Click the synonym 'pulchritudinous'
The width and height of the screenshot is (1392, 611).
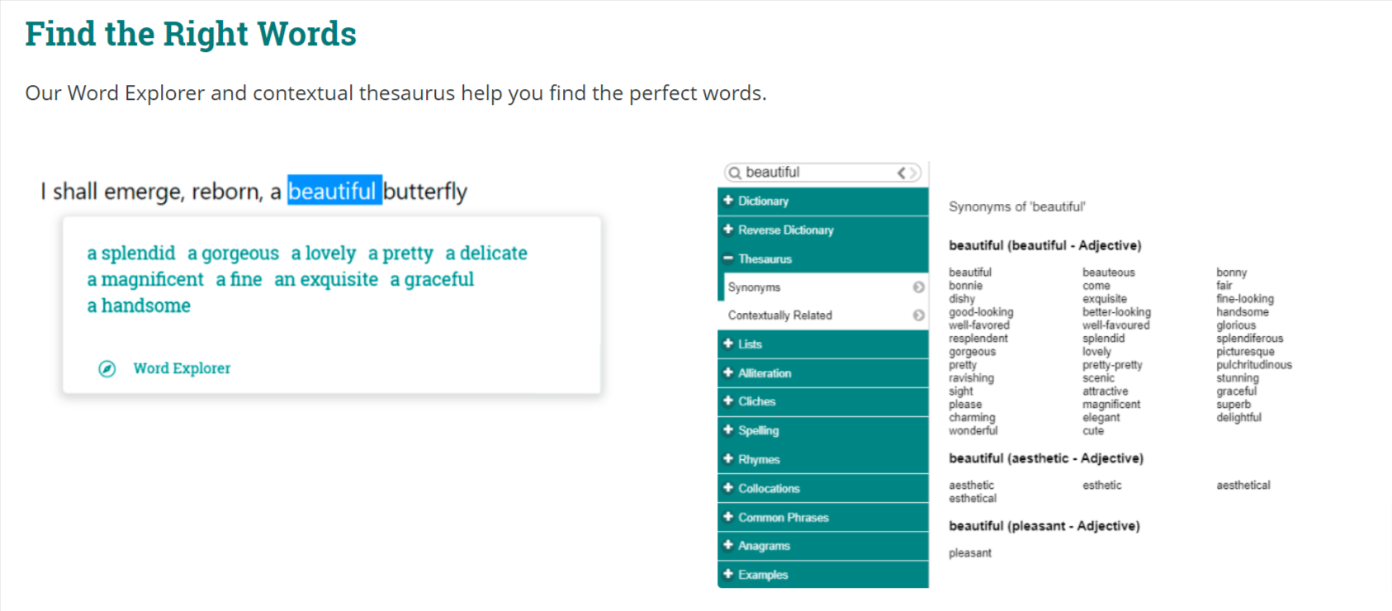(x=1253, y=365)
